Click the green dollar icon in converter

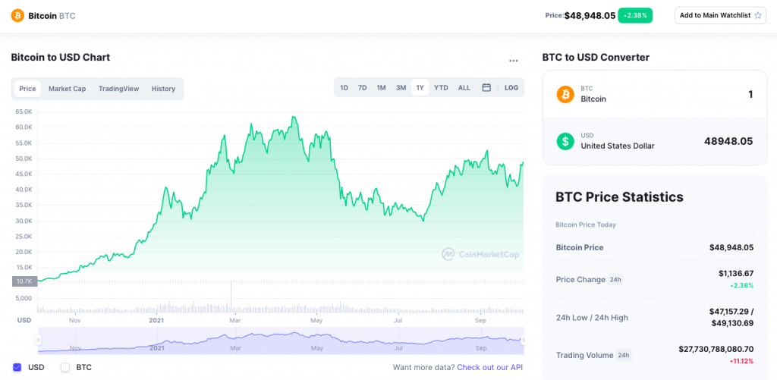tap(565, 141)
